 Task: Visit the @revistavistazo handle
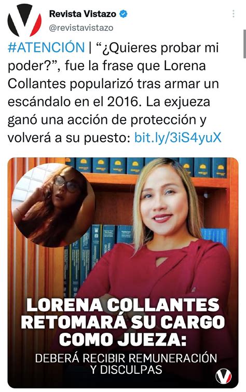click(81, 28)
